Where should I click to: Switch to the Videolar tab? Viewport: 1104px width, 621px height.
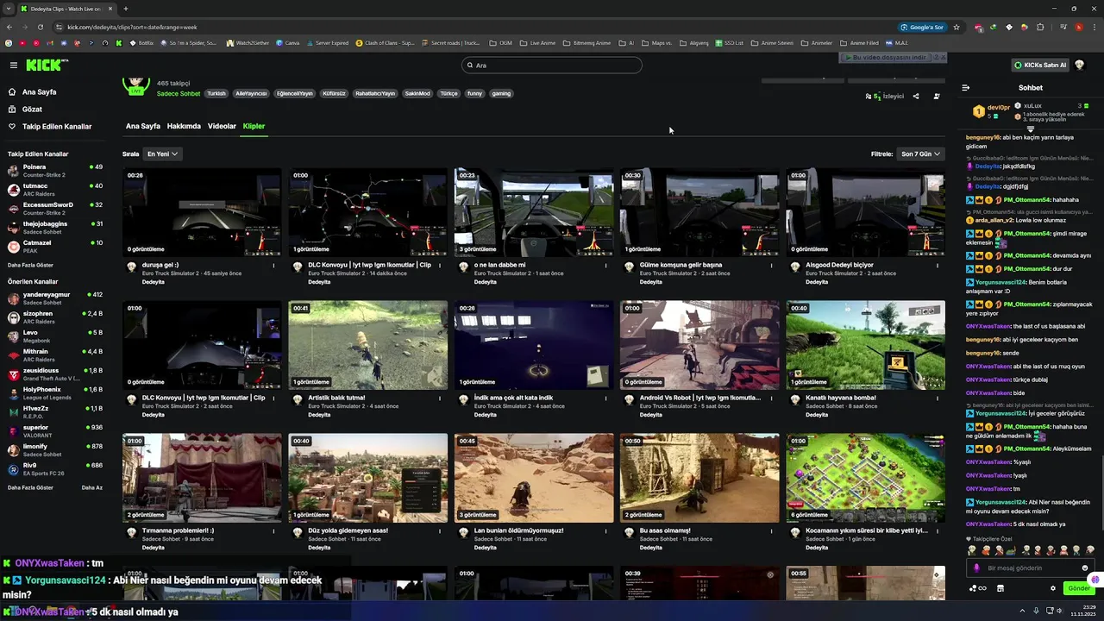coord(222,126)
